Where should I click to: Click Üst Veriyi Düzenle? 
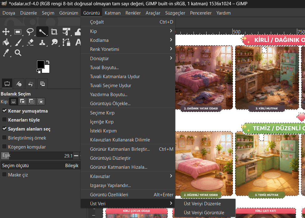coord(205,203)
